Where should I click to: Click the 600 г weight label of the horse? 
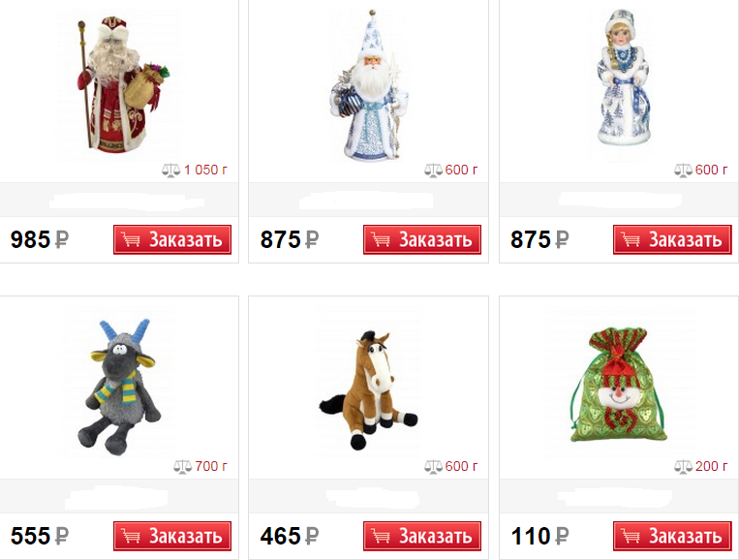click(461, 467)
